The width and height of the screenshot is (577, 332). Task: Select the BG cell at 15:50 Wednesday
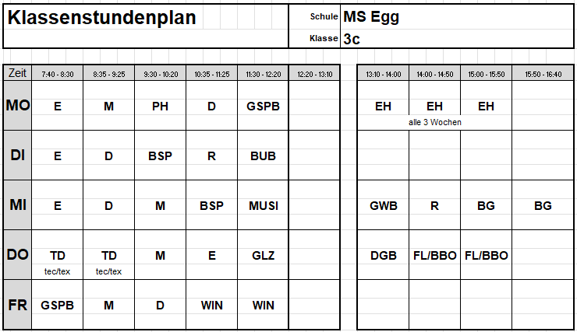543,206
